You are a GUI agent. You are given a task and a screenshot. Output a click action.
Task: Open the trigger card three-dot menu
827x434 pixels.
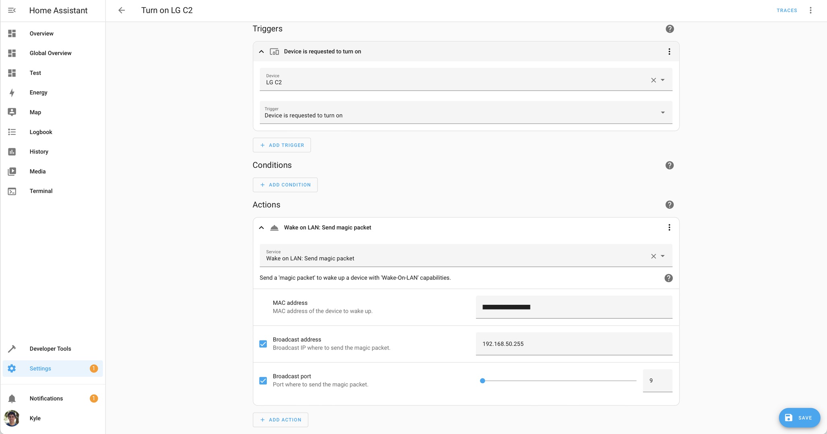click(x=669, y=52)
